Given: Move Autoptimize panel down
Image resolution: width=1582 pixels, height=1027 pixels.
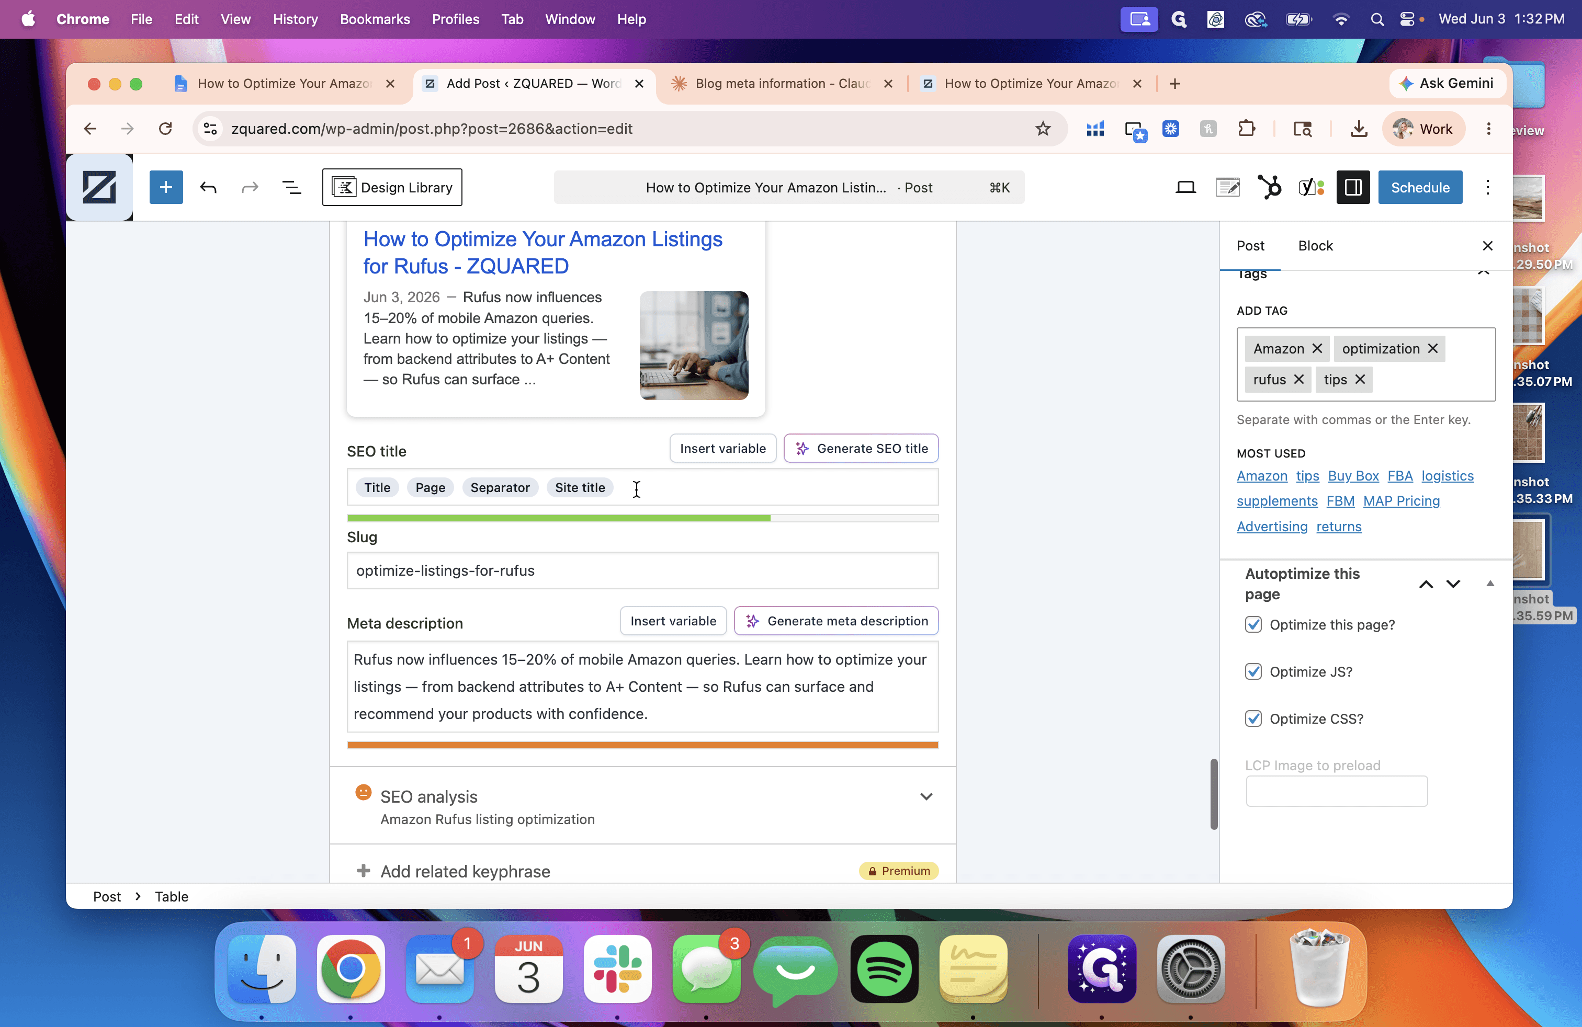Looking at the screenshot, I should [1453, 584].
